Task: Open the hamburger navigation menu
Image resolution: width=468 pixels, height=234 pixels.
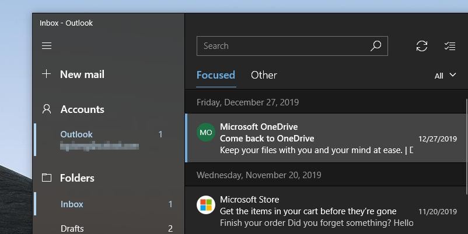Action: pyautogui.click(x=47, y=45)
